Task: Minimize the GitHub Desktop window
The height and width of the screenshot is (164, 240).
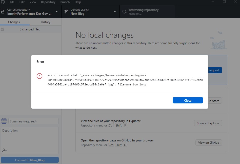Action: coord(213,2)
